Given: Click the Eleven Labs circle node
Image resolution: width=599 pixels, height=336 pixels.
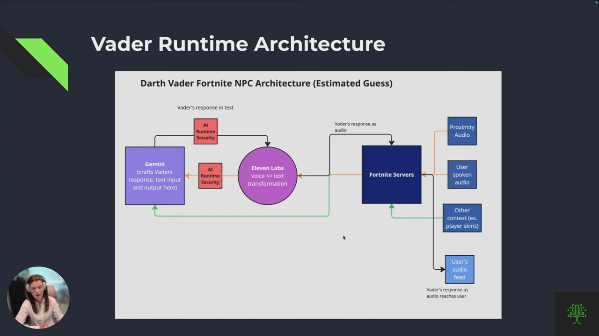Looking at the screenshot, I should (268, 175).
